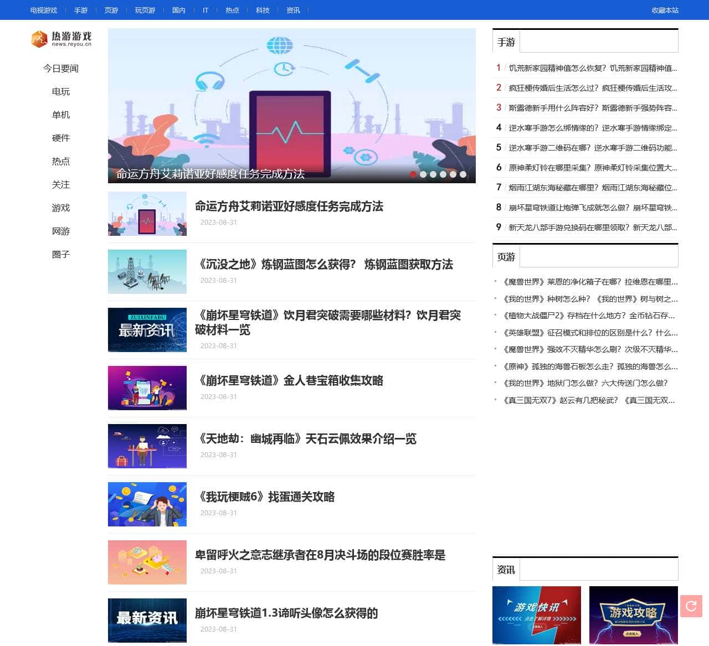Open thumbnail for 金人巷宝箱 article
This screenshot has width=709, height=646.
[147, 388]
